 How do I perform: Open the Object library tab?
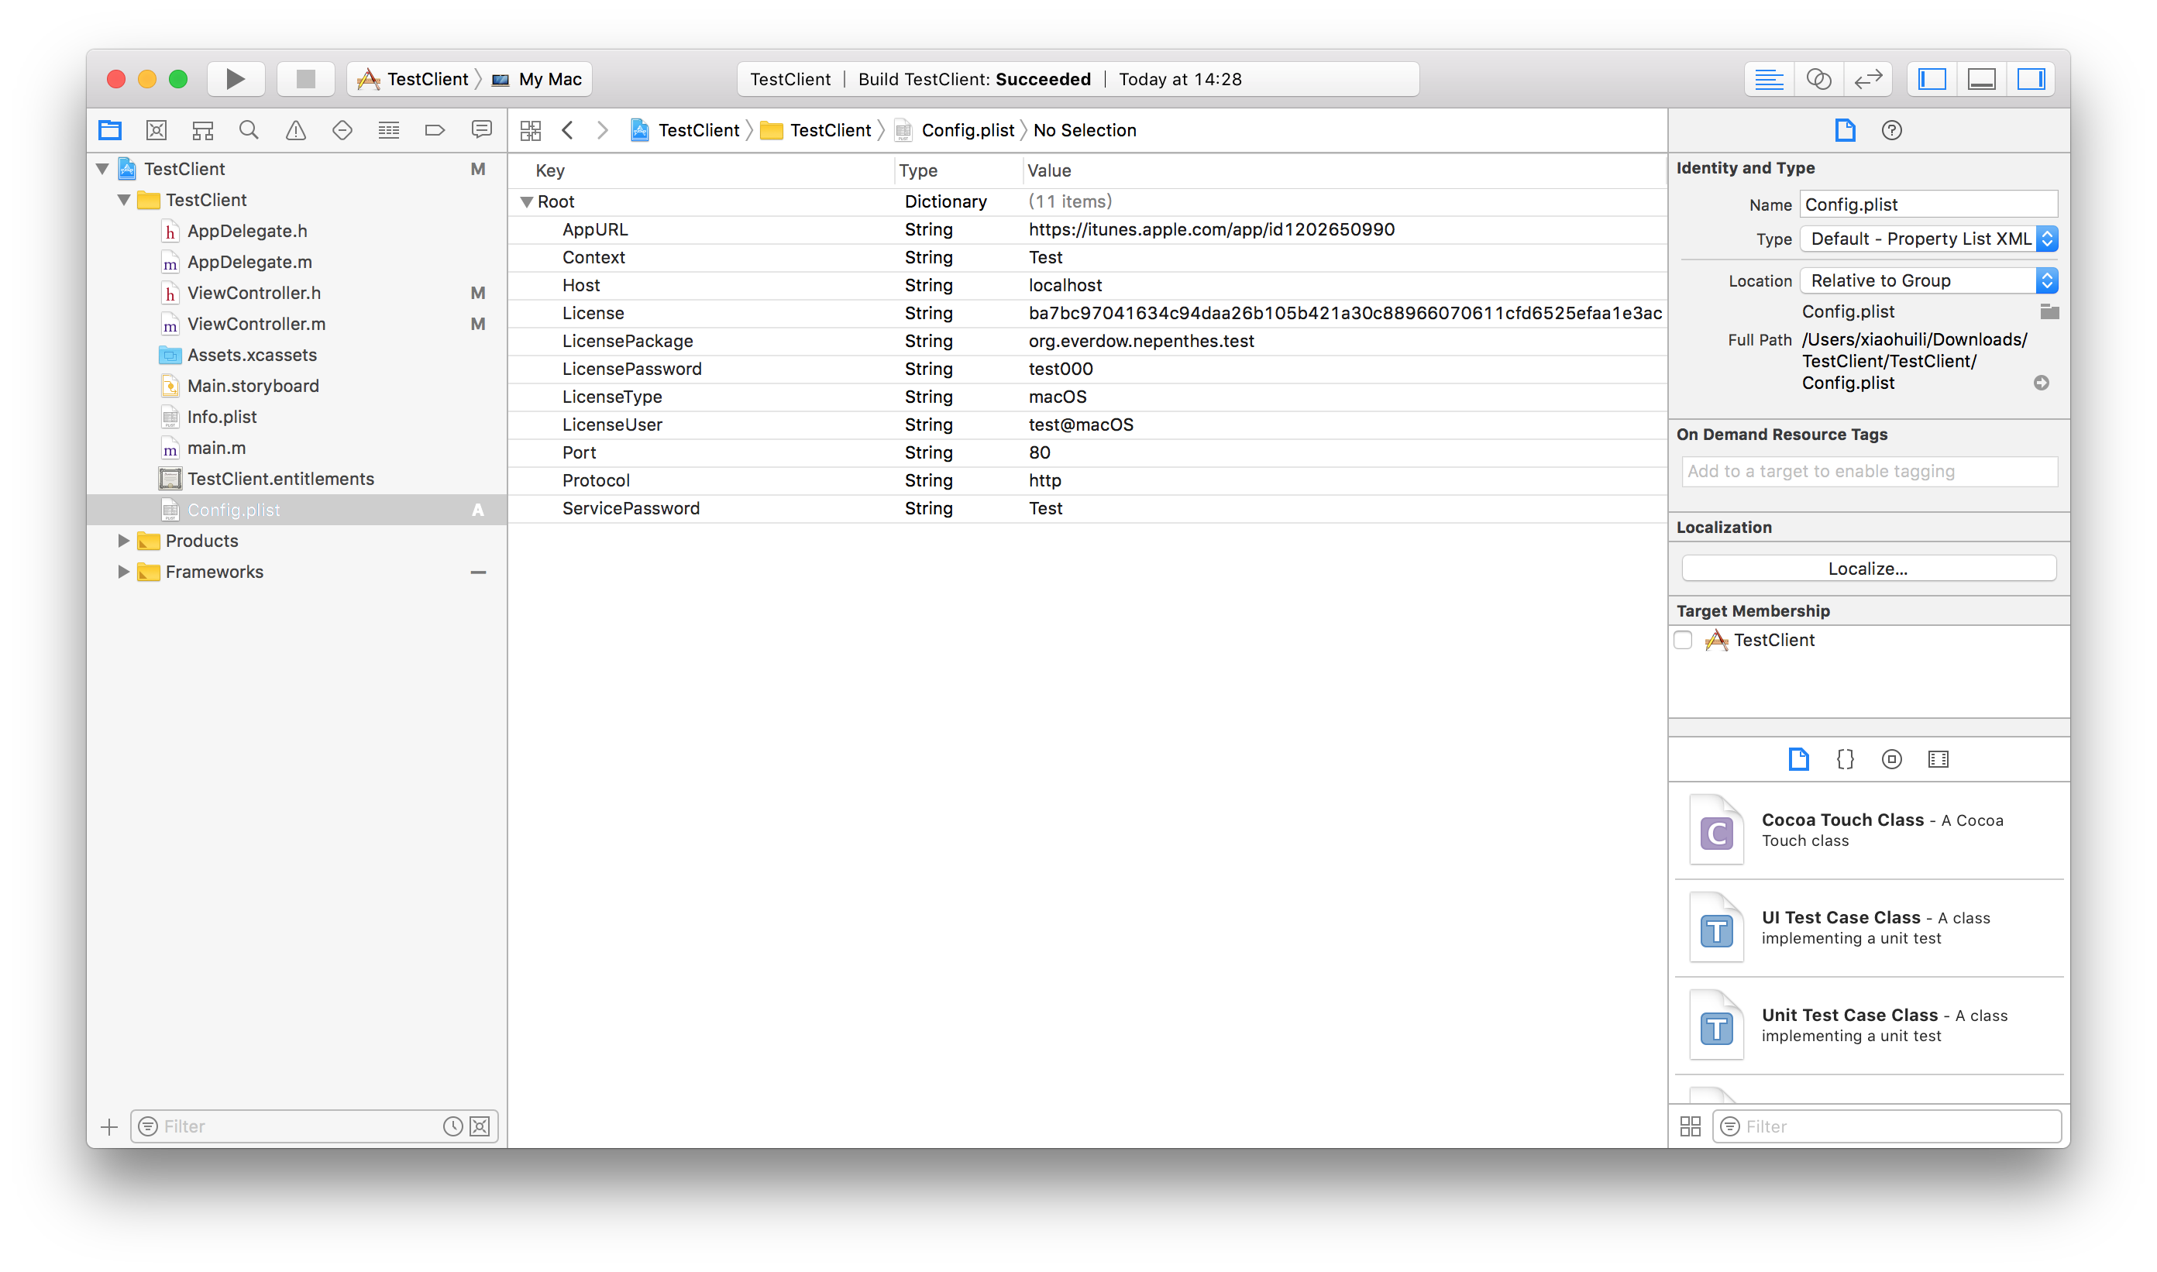click(1891, 759)
